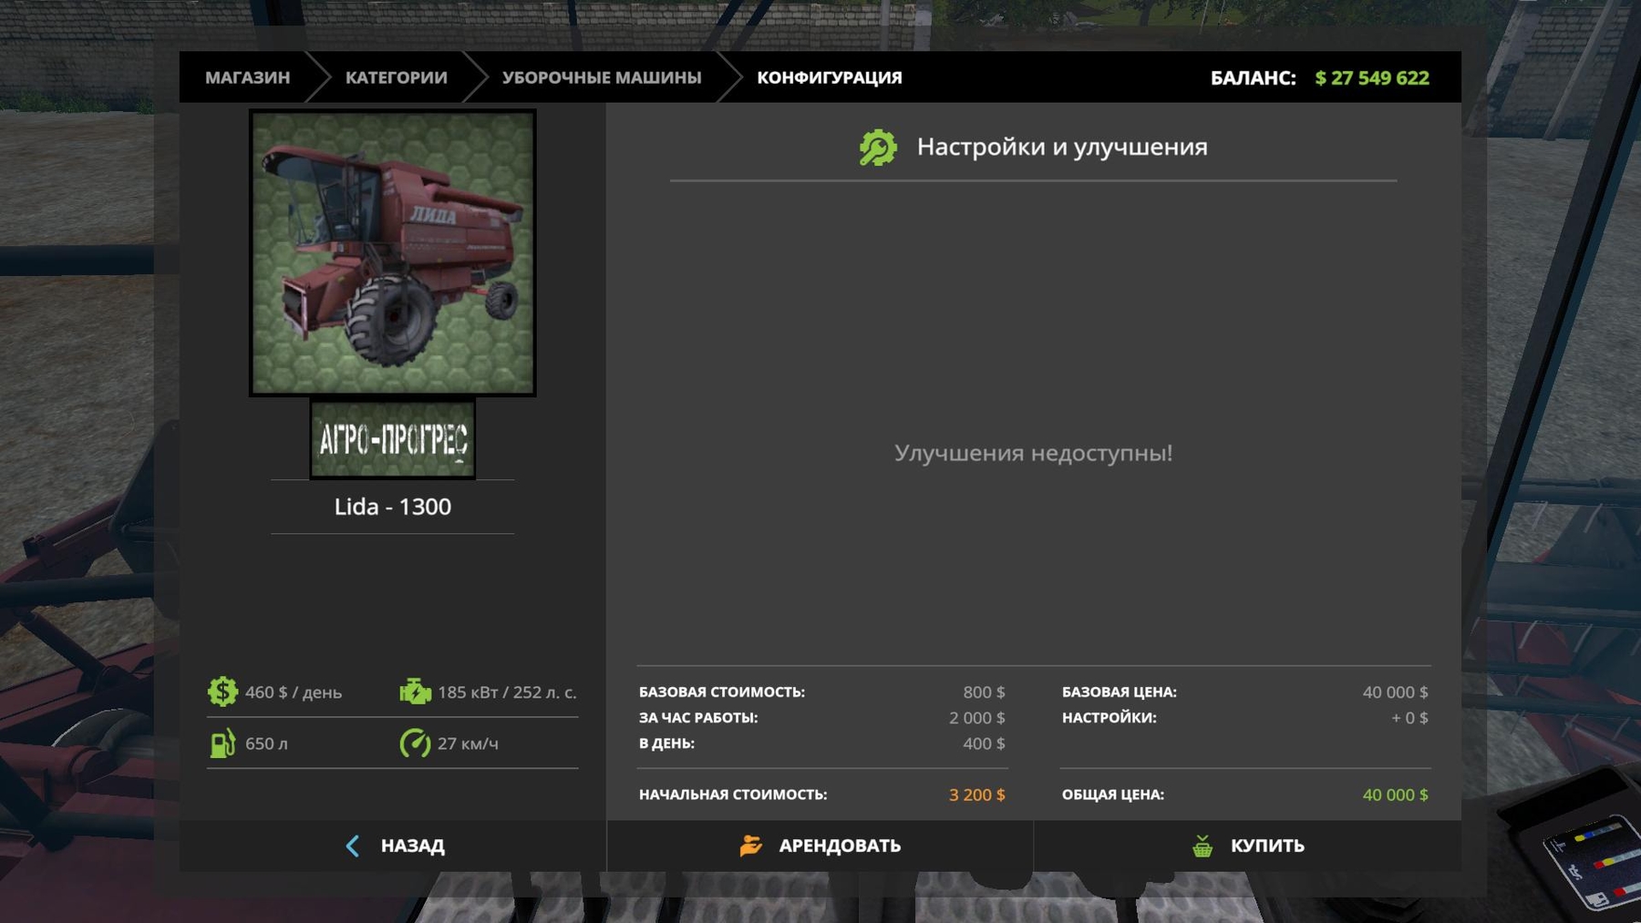Click the max speed gauge icon
Screen dimensions: 1641x923
[415, 744]
